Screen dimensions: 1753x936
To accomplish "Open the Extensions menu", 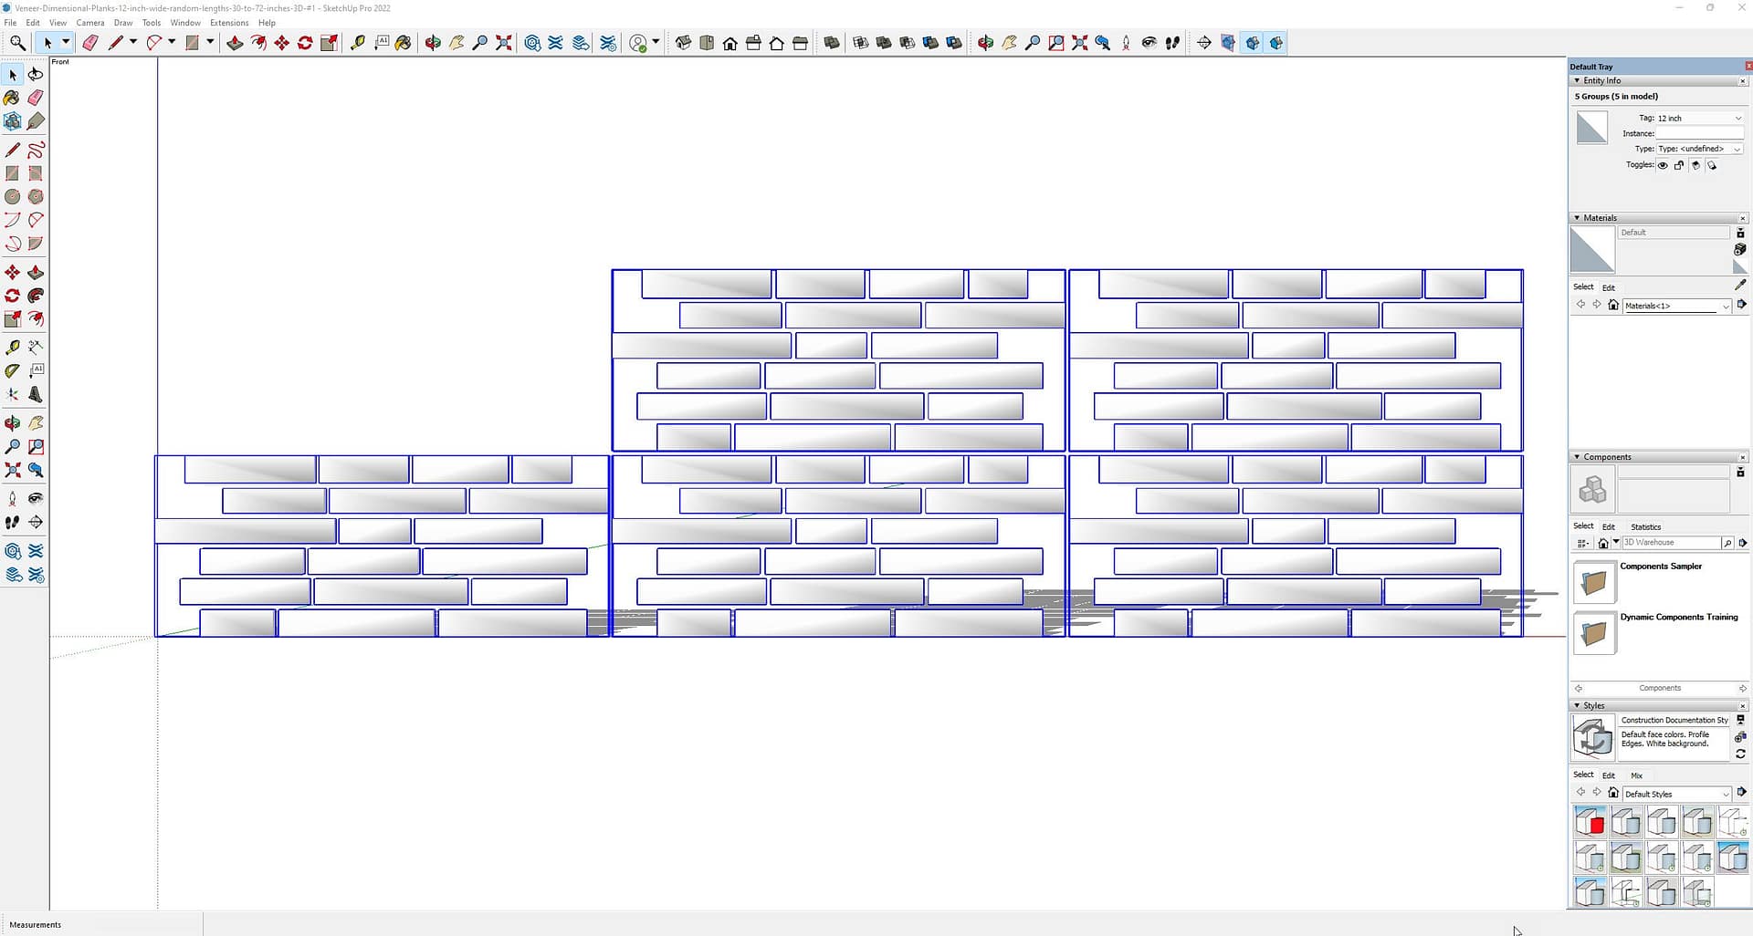I will pos(228,23).
